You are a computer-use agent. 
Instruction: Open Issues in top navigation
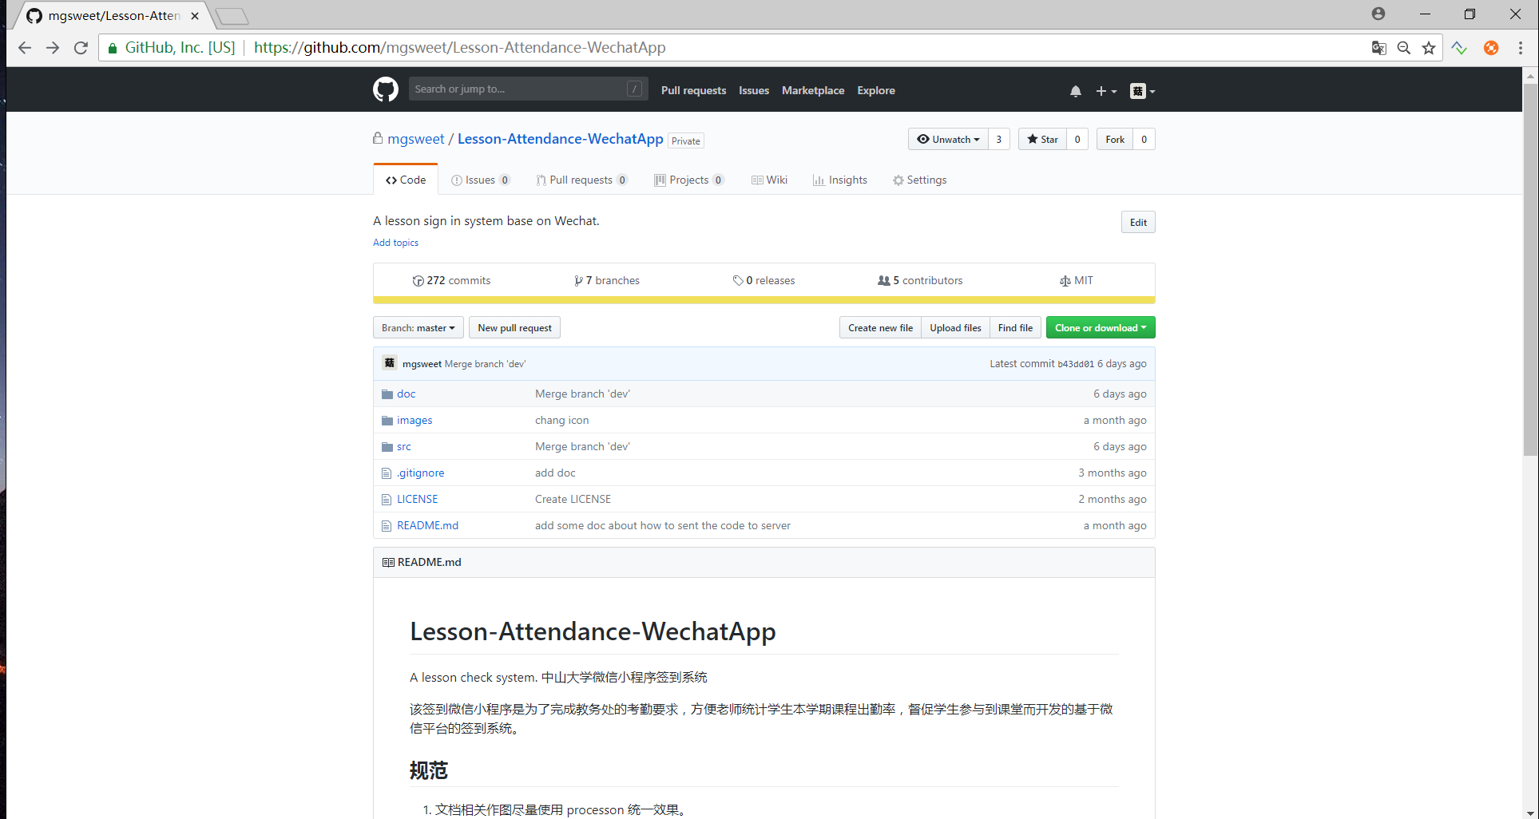[x=754, y=90]
